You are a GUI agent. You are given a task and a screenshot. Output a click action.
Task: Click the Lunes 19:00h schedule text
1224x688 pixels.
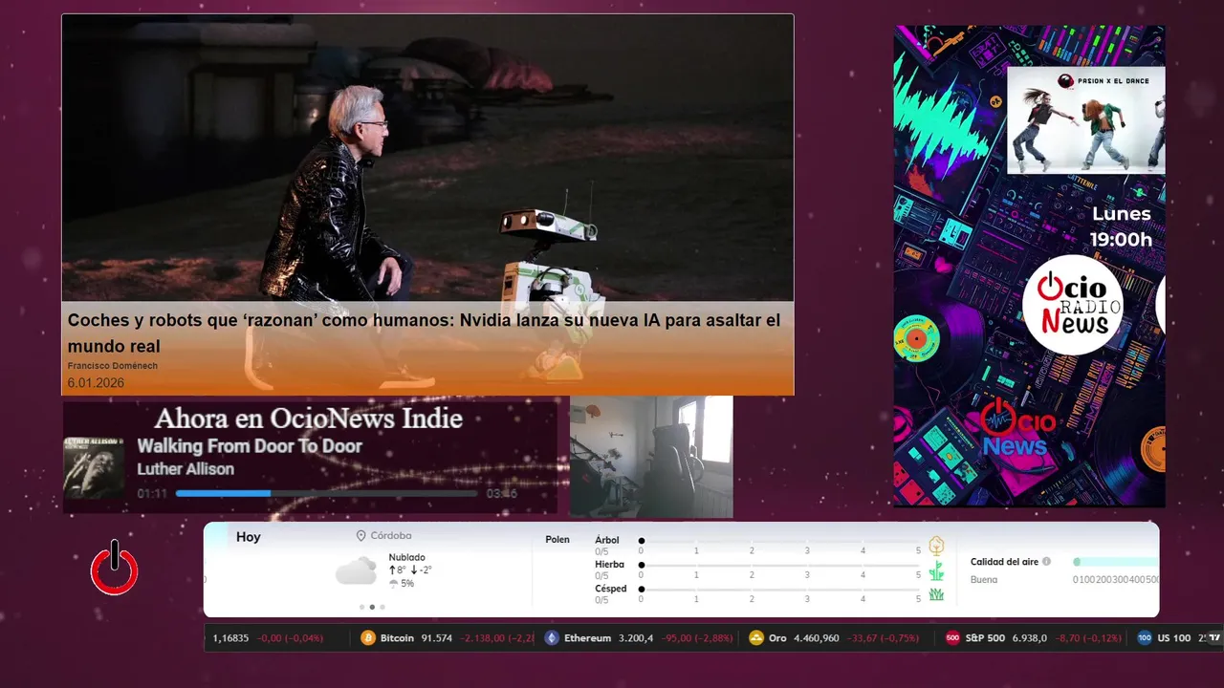[x=1121, y=226]
